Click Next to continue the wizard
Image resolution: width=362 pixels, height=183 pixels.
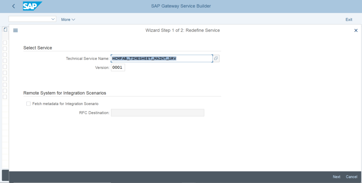[x=337, y=177]
